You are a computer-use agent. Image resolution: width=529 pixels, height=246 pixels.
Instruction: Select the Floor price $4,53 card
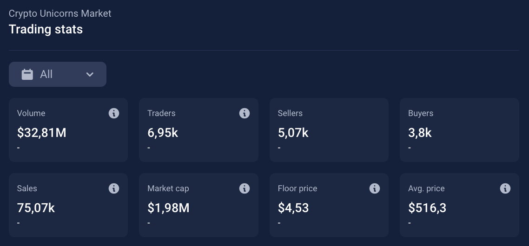click(329, 205)
